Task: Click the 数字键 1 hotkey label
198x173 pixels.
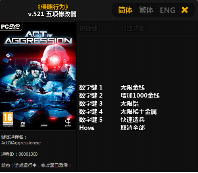Action: (91, 88)
